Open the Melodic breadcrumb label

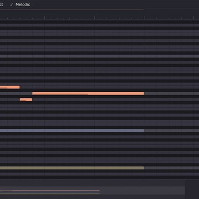tap(23, 4)
